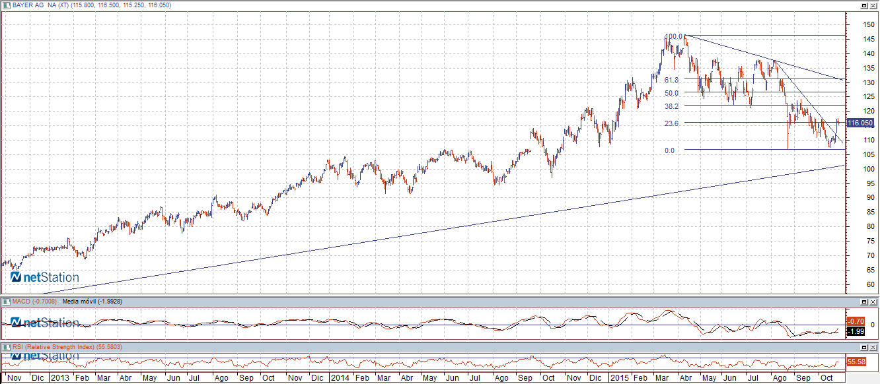Click the -1.99 moving average value tag
Screen dimensions: 880x384
point(856,331)
